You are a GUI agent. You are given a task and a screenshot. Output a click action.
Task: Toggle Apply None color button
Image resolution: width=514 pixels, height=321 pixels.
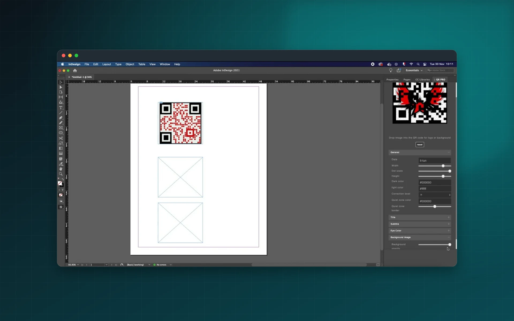tap(61, 195)
